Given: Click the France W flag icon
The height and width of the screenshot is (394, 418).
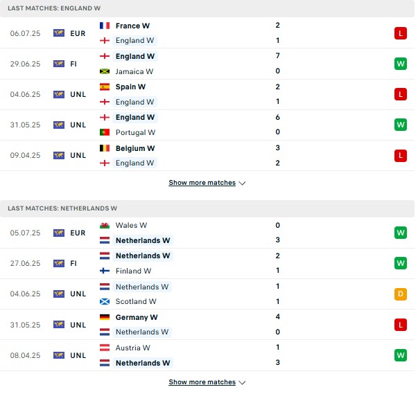Looking at the screenshot, I should pos(105,26).
